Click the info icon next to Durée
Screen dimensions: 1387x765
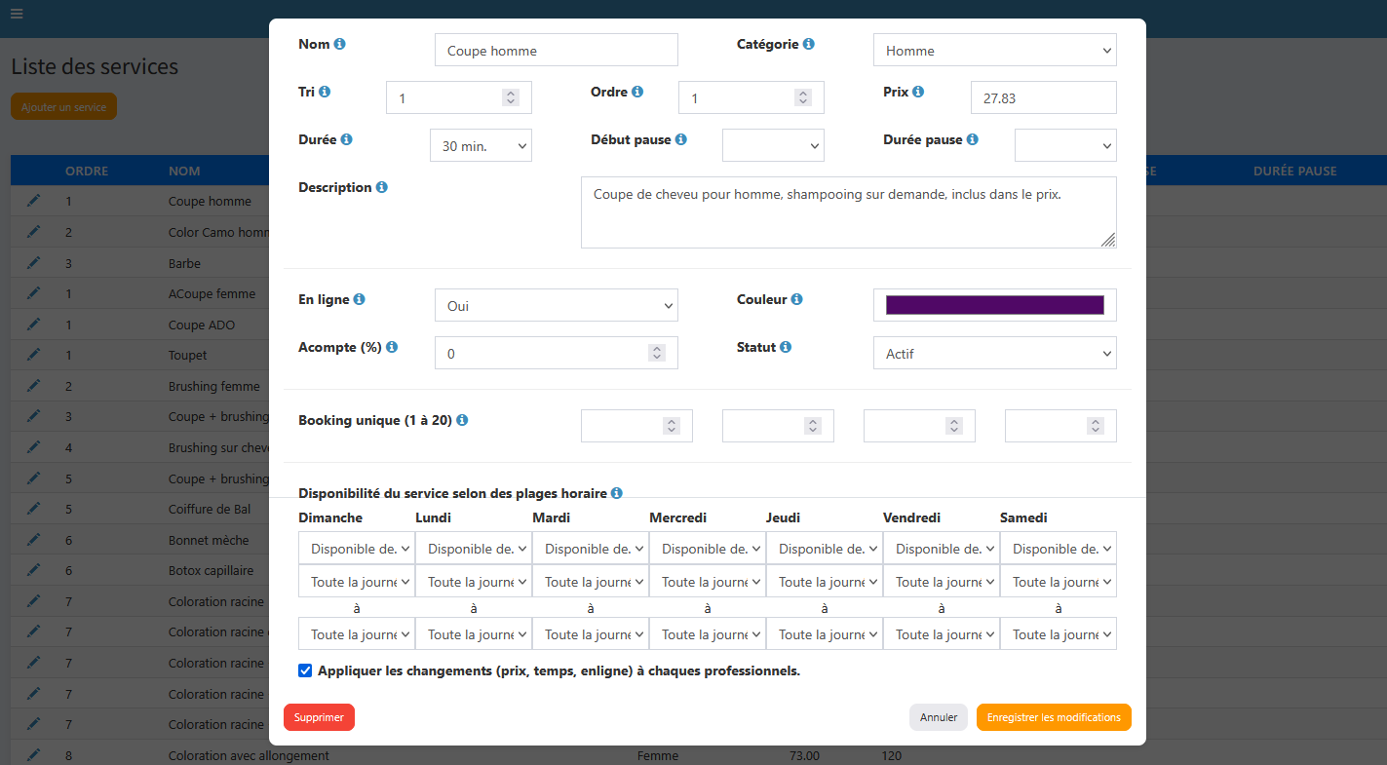[346, 139]
